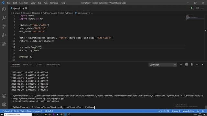Open the Edit menu
The height and width of the screenshot is (116, 207).
(15, 3)
